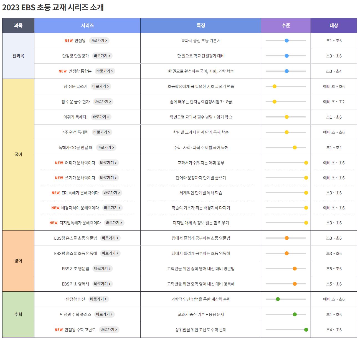Click 바로가기 next to 만점왕 단원평가

click(102, 56)
